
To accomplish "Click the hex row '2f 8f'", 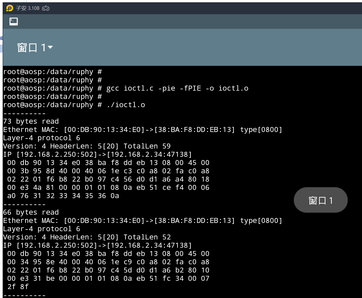I will (x=18, y=287).
